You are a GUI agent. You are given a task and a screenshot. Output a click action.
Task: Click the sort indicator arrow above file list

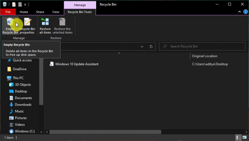(x=119, y=53)
